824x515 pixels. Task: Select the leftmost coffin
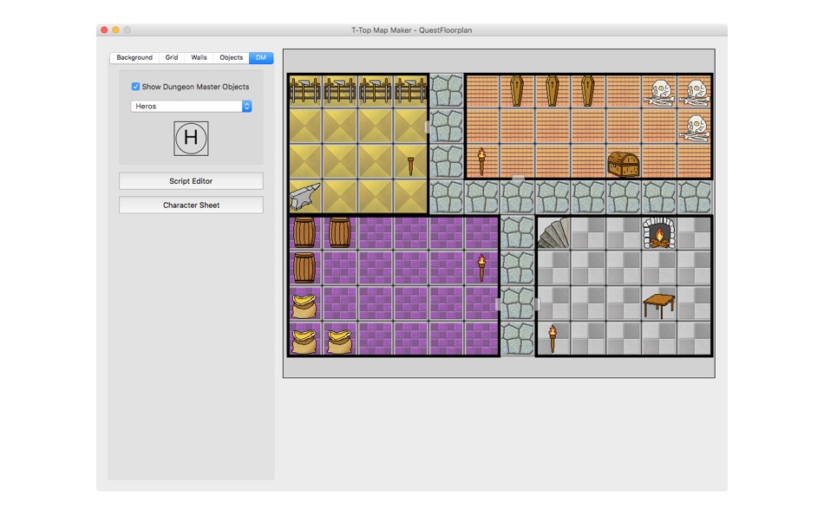pyautogui.click(x=517, y=91)
